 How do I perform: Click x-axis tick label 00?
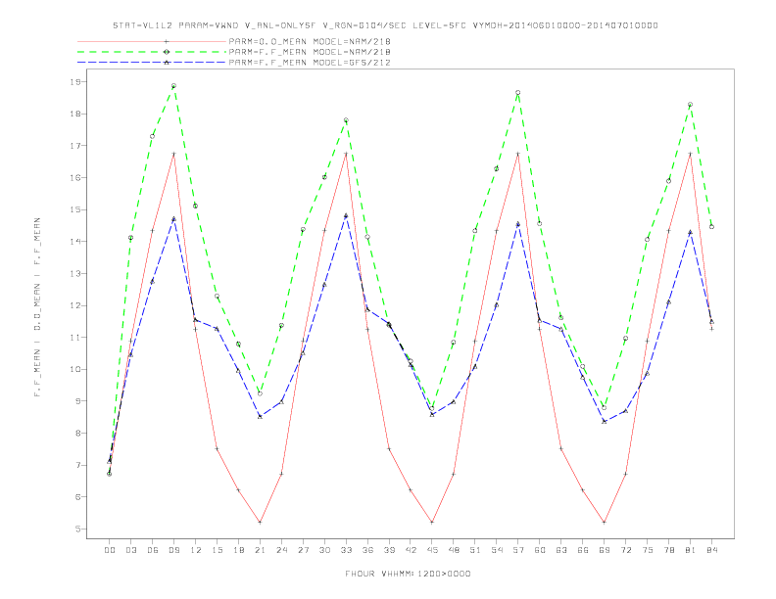click(110, 550)
